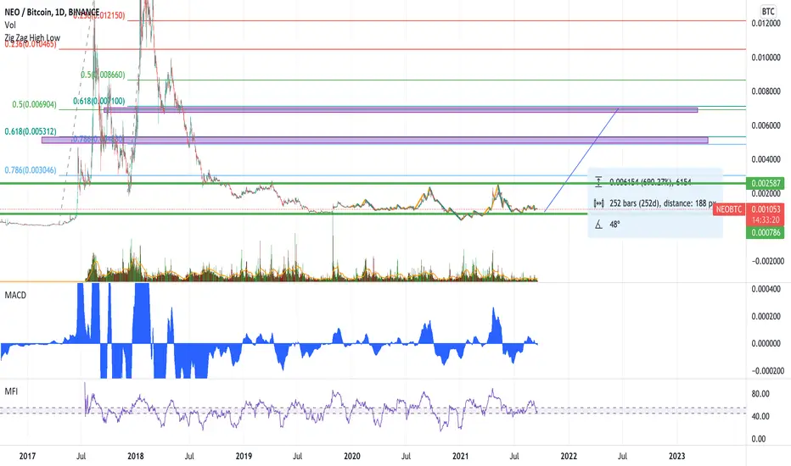Click the 2022 label on time axis

tap(569, 456)
